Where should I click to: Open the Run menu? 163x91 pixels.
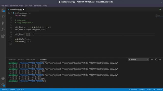point(31,6)
